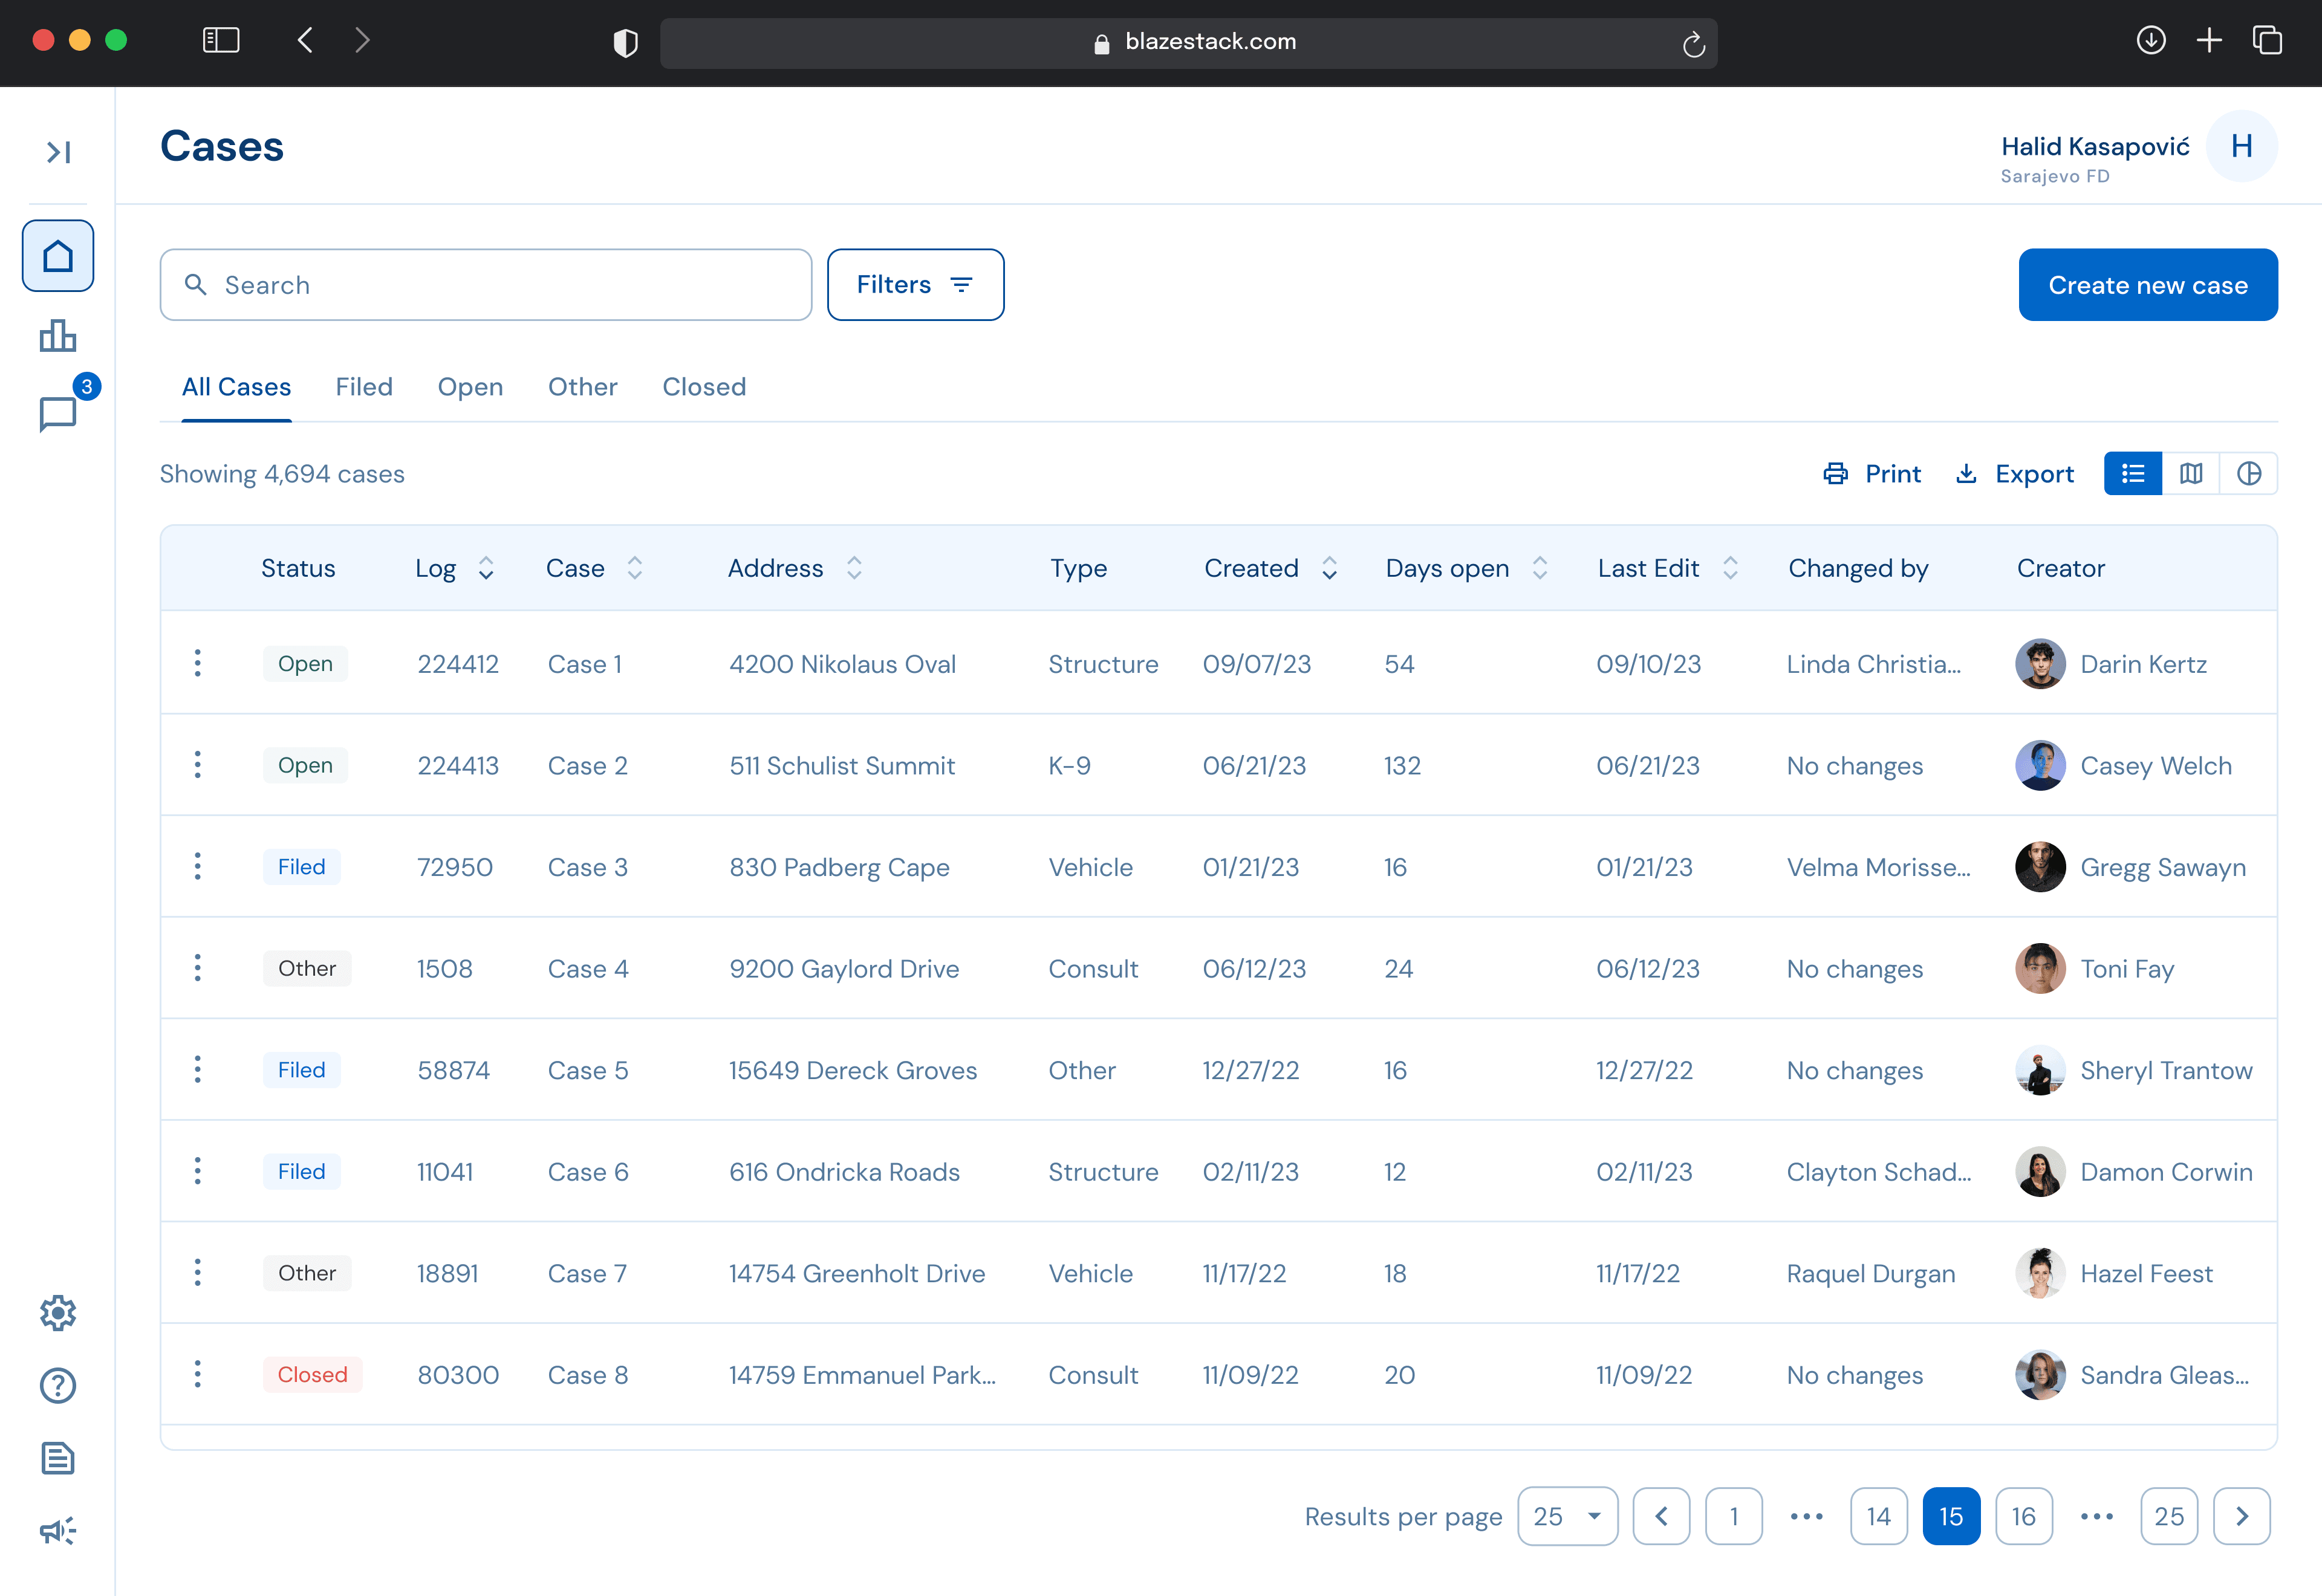Open results per page dropdown
This screenshot has width=2322, height=1596.
pyautogui.click(x=1567, y=1516)
